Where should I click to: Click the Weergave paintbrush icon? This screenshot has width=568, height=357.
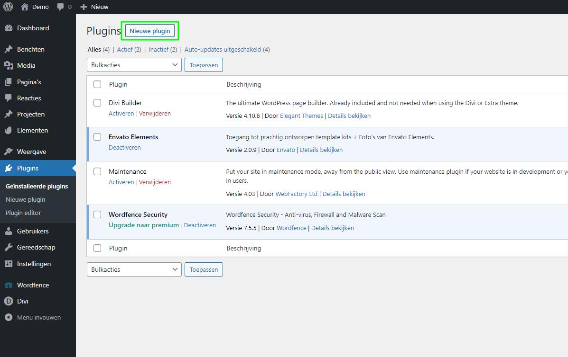(9, 152)
